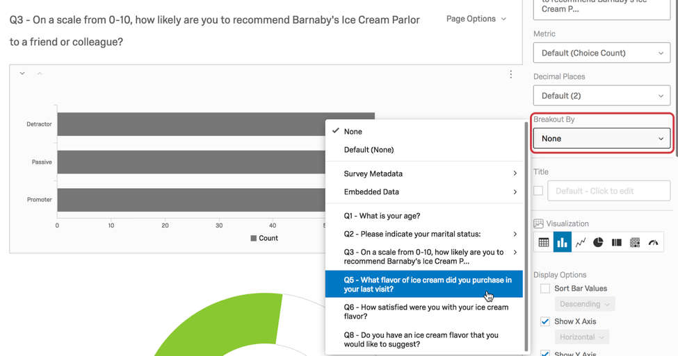Select Q5 ice cream flavor breakout option

click(423, 285)
